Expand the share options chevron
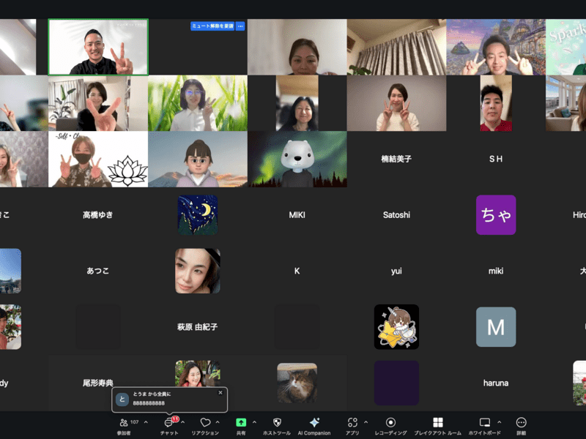This screenshot has height=439, width=586. [x=254, y=422]
